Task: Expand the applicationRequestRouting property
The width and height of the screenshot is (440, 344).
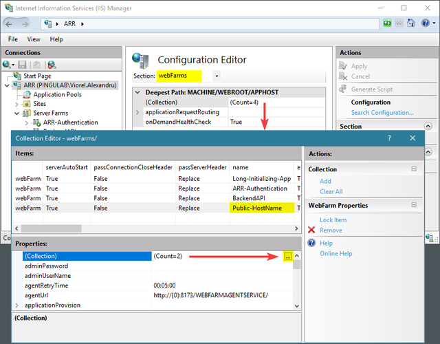Action: pos(137,112)
